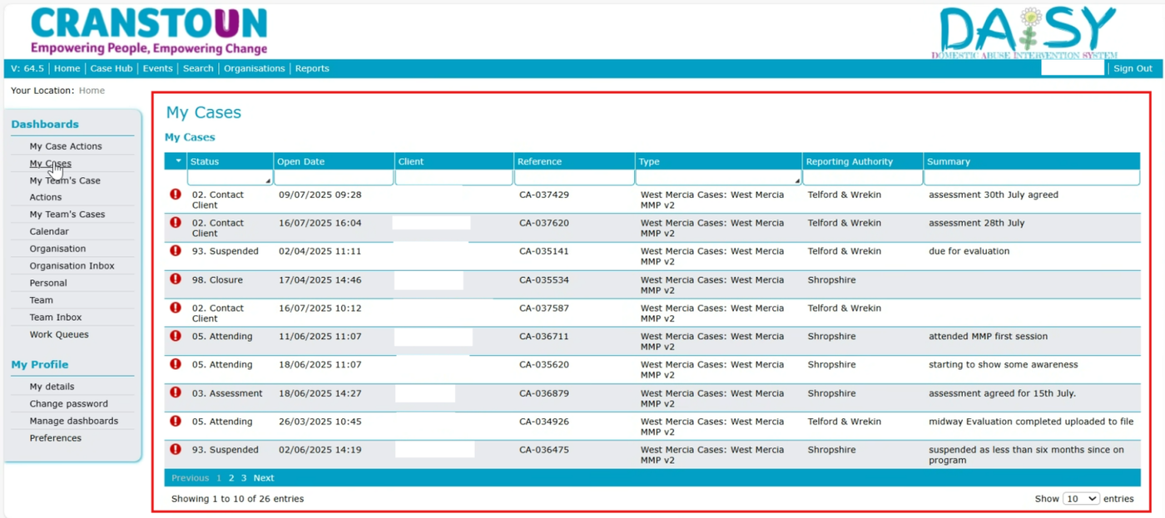Open the Type filter dropdown
This screenshot has width=1165, height=518.
pos(718,178)
